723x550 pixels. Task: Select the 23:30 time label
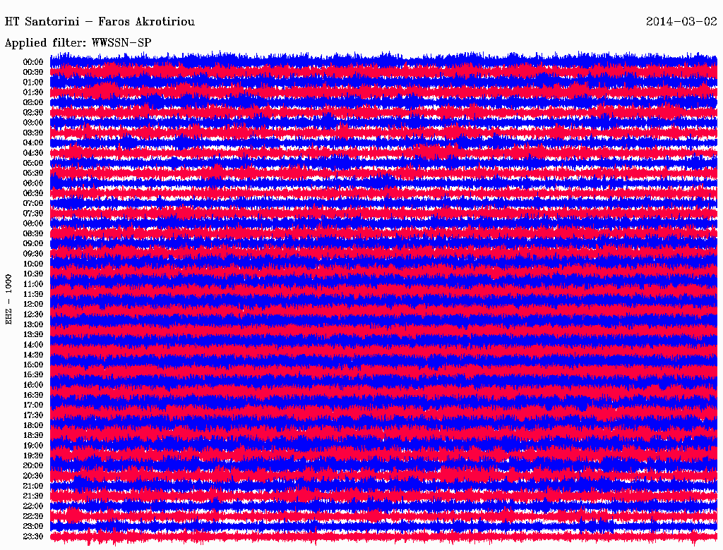tap(33, 537)
